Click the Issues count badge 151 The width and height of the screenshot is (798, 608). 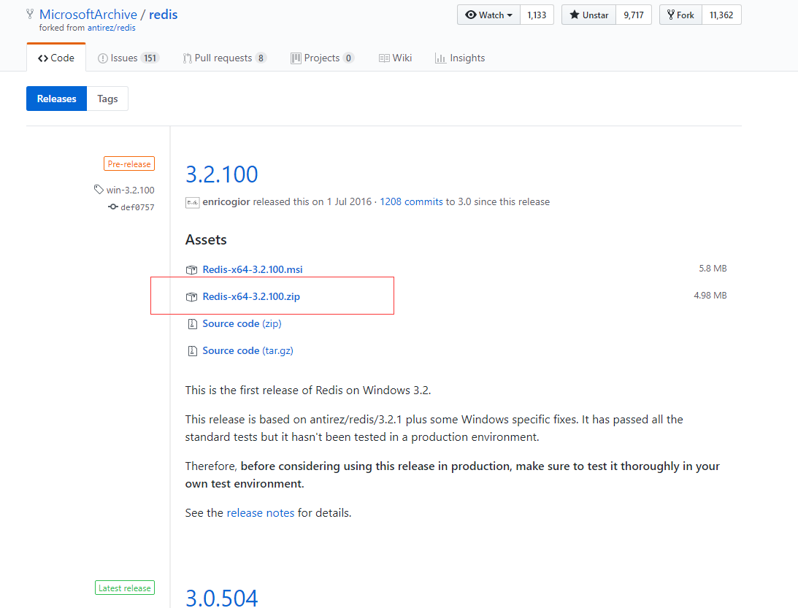click(x=150, y=58)
